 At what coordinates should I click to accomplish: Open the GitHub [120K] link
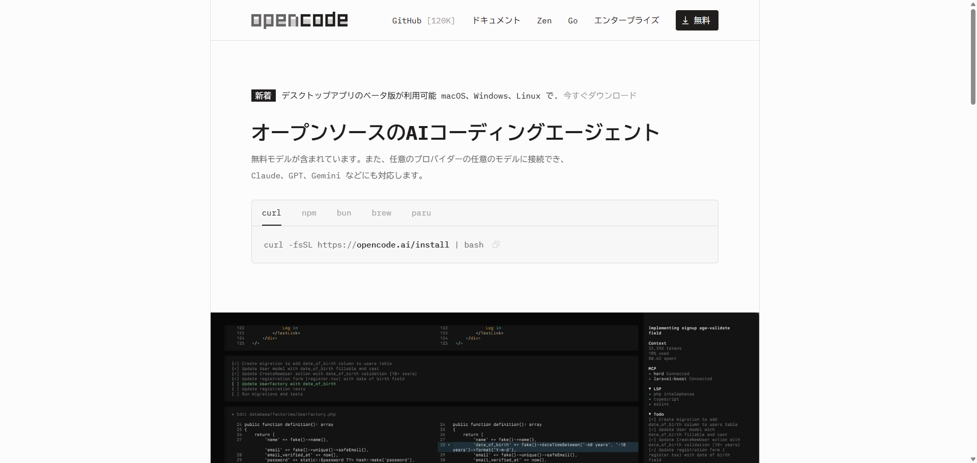pos(423,20)
